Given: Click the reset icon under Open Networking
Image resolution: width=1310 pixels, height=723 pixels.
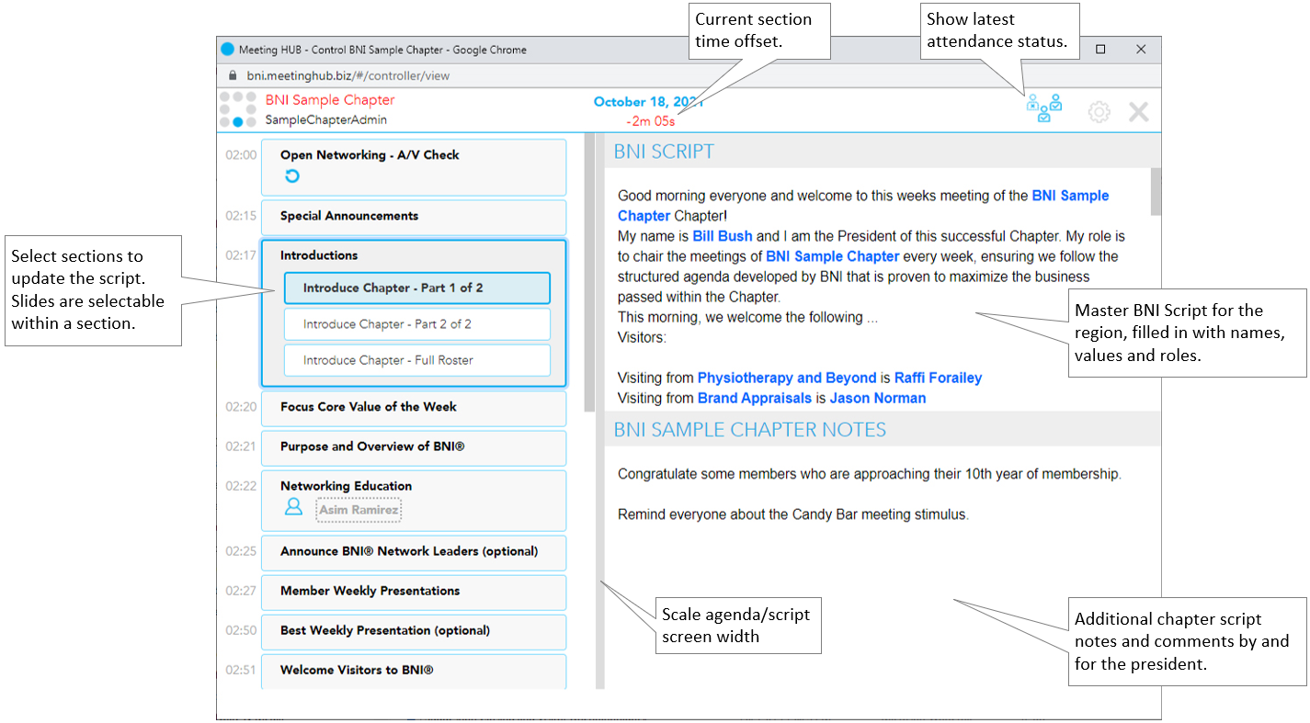Looking at the screenshot, I should (x=292, y=176).
